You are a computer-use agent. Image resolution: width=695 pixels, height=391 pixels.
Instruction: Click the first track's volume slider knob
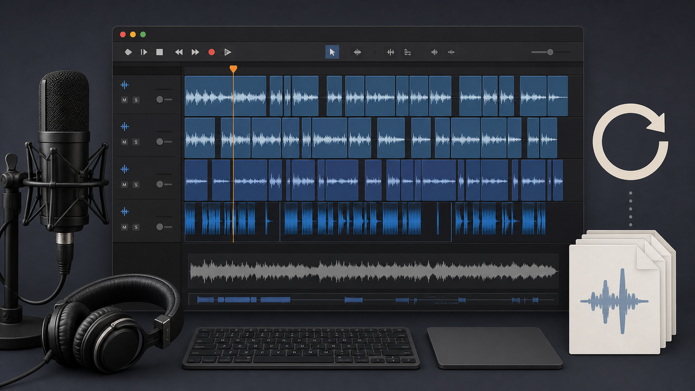coord(160,100)
